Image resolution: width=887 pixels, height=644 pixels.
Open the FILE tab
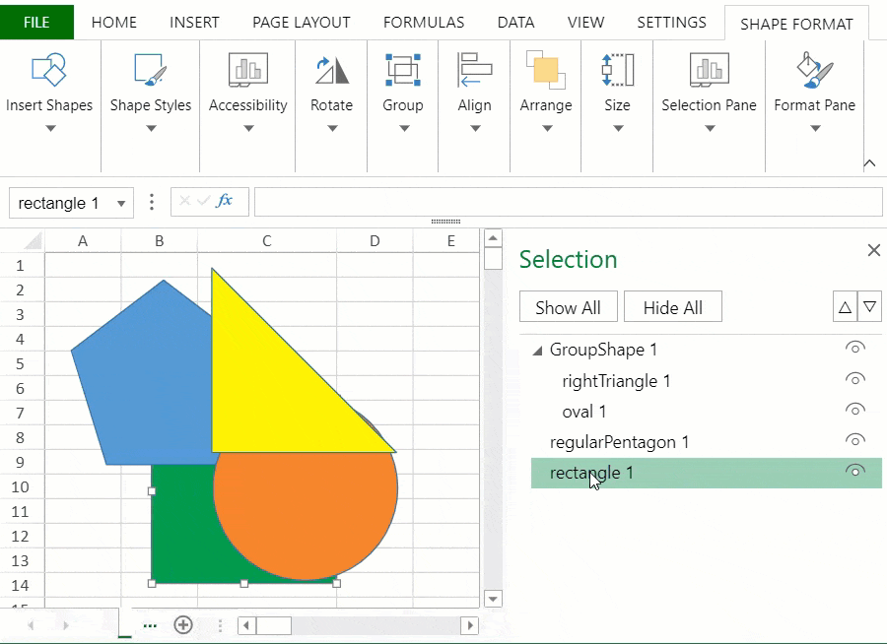pos(36,22)
